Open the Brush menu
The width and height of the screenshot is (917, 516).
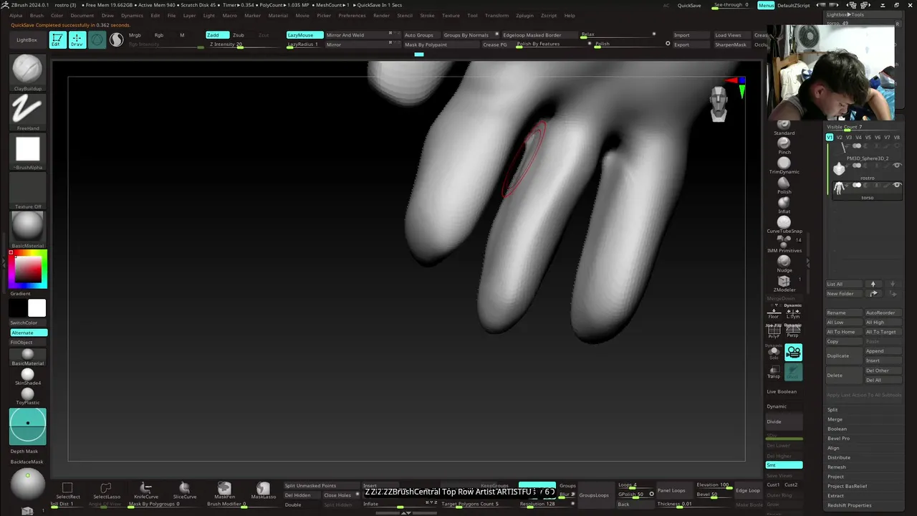point(37,15)
